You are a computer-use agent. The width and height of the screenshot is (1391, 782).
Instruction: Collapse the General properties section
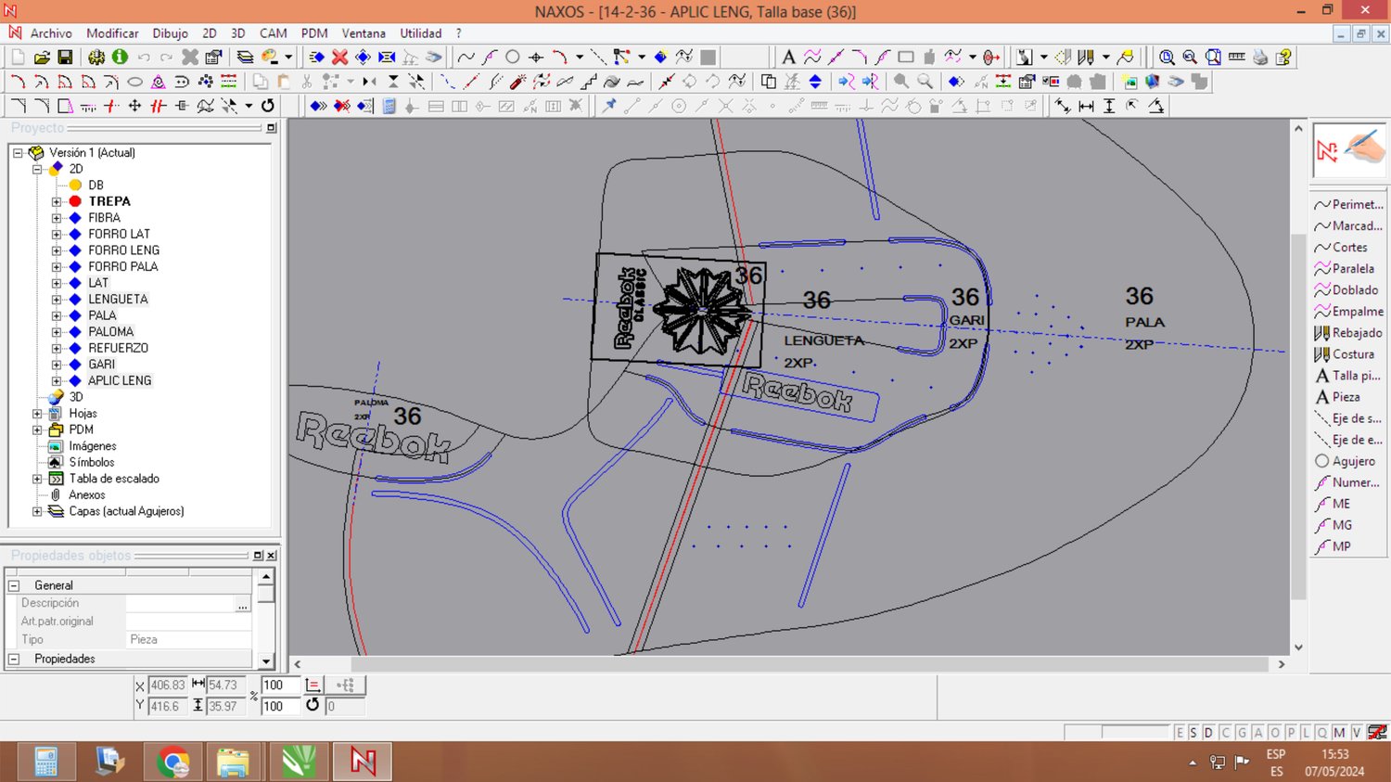click(x=14, y=585)
